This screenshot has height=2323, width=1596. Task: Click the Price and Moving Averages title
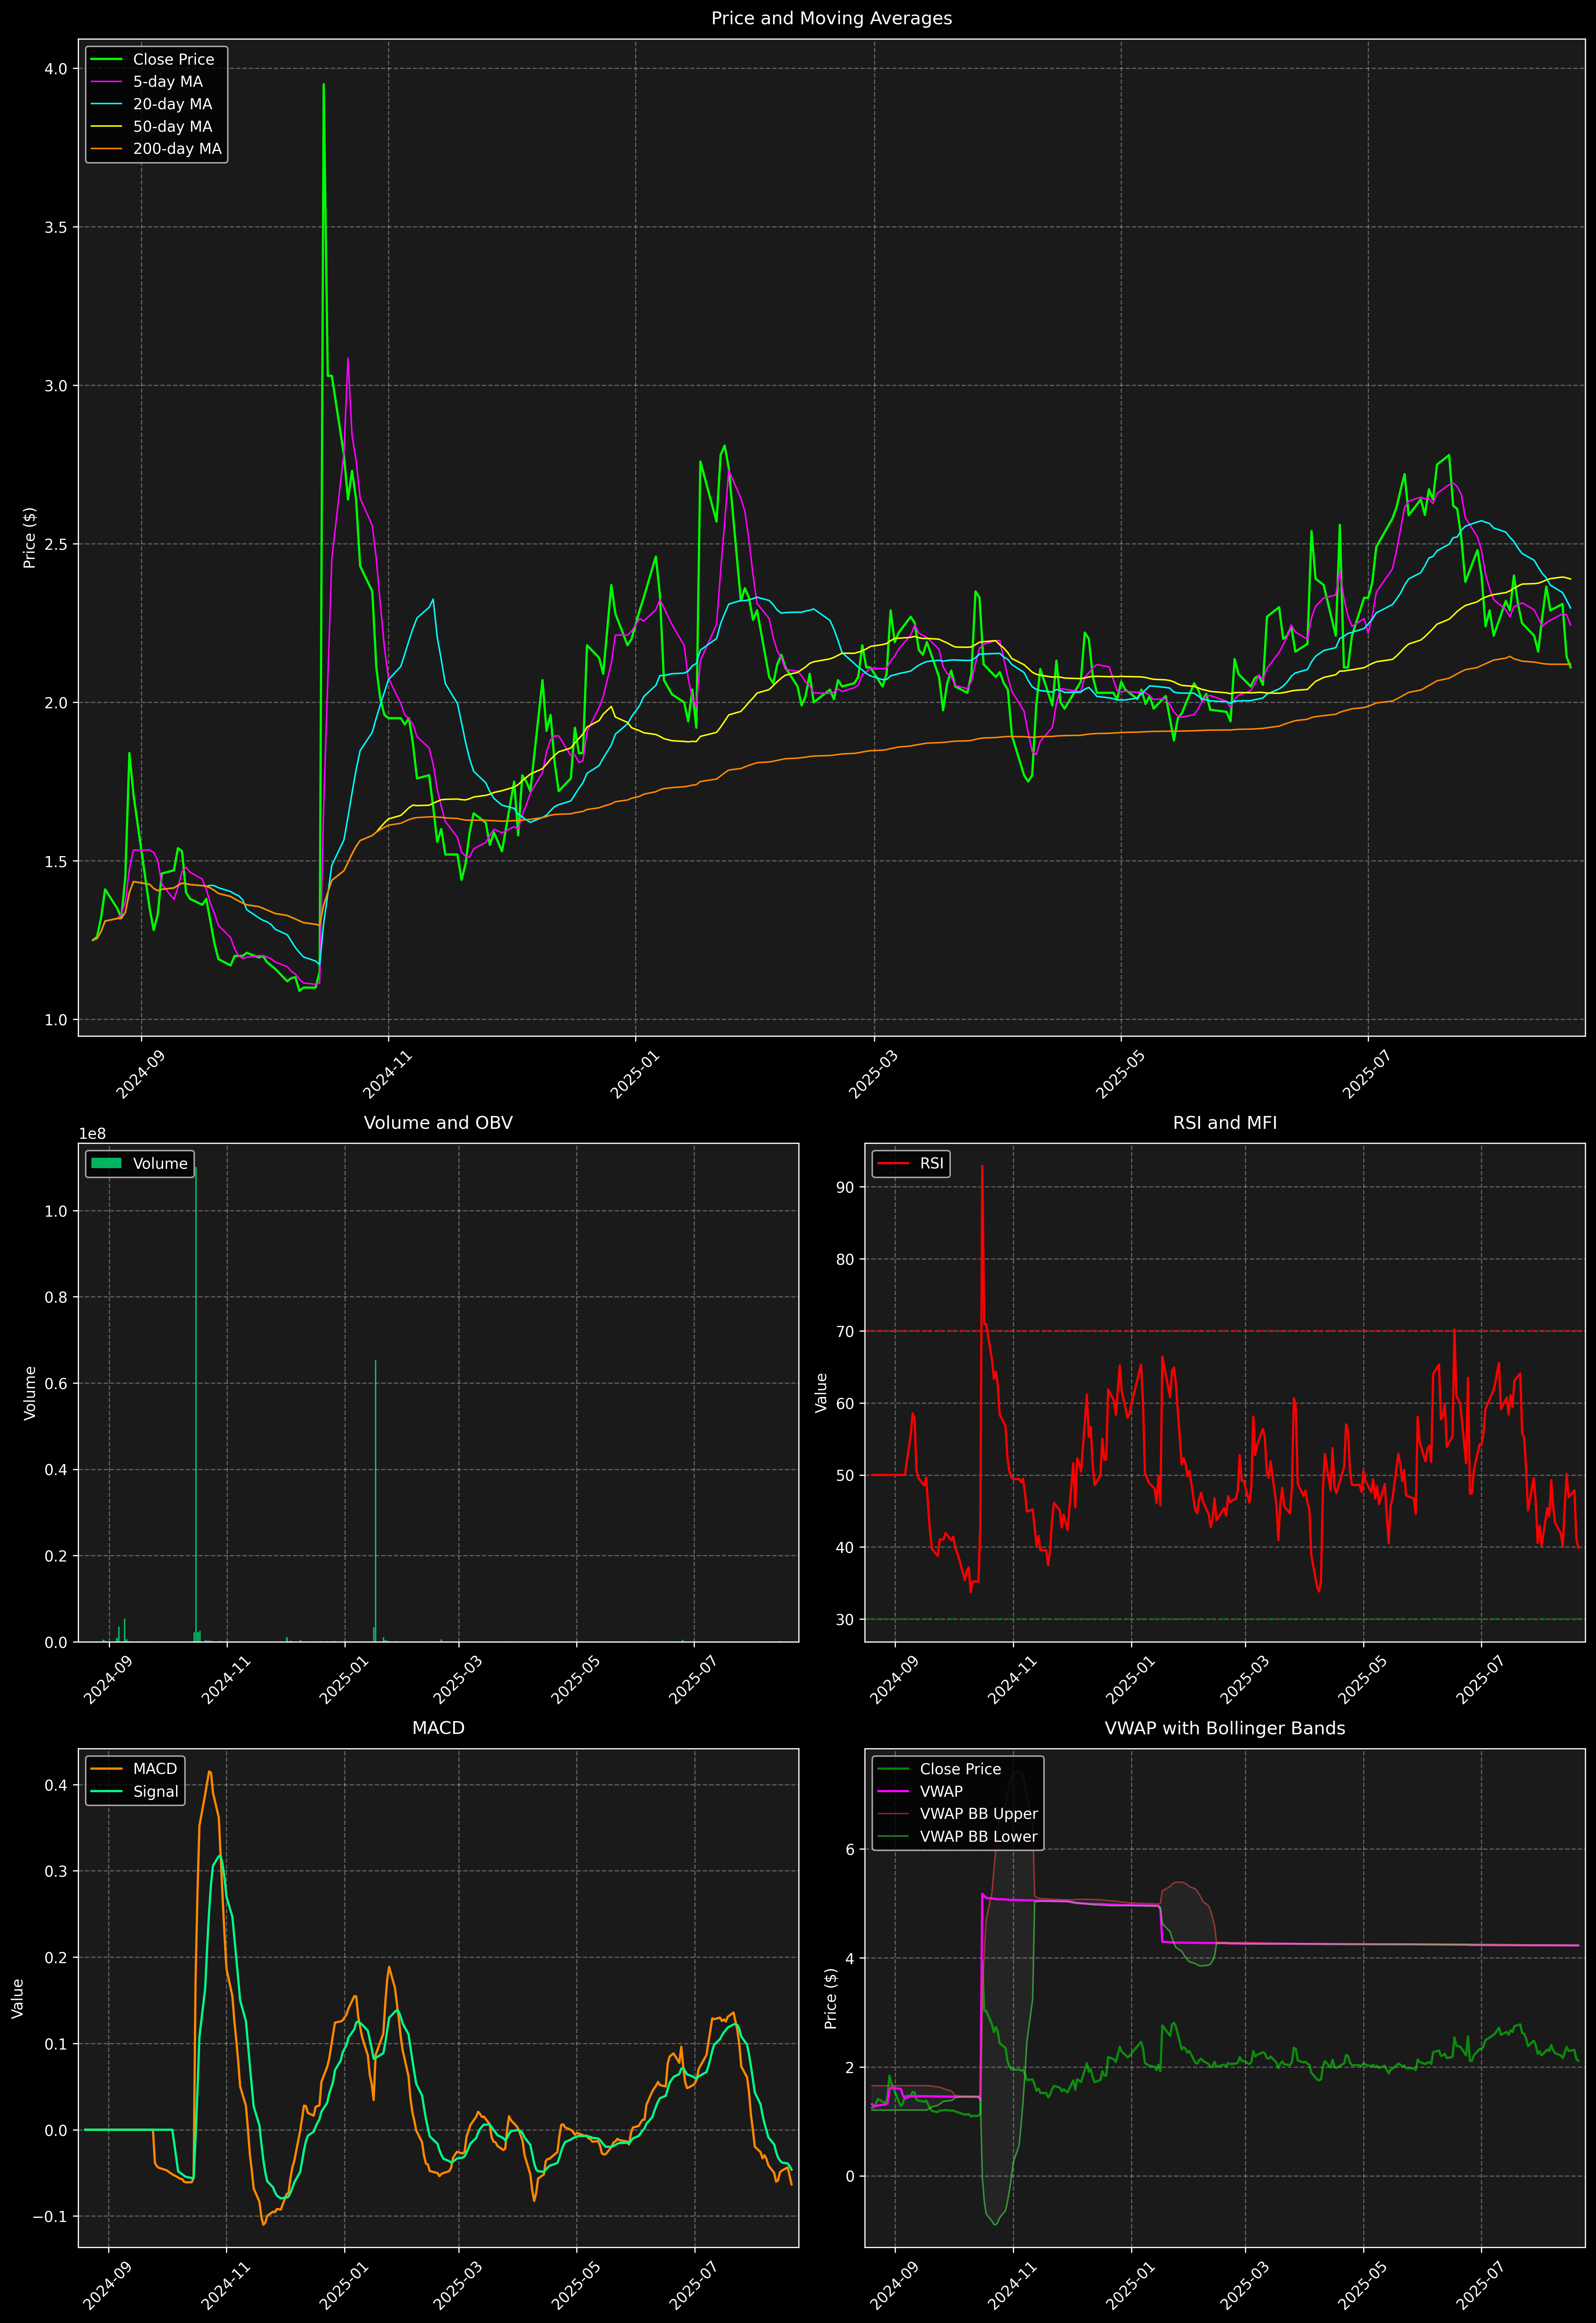pyautogui.click(x=831, y=18)
